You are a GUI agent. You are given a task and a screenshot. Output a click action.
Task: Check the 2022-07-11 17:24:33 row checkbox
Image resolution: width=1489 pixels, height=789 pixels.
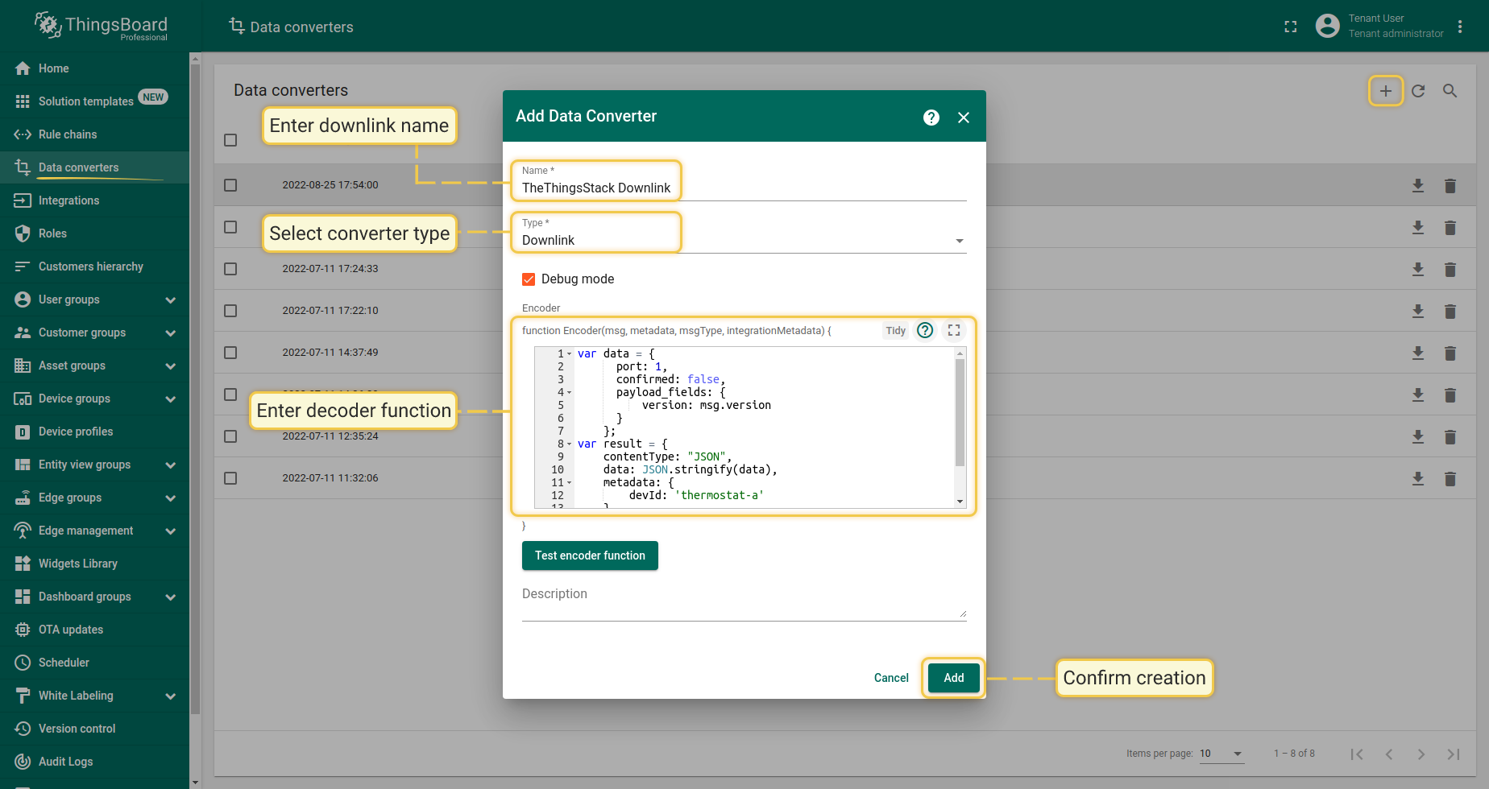230,269
